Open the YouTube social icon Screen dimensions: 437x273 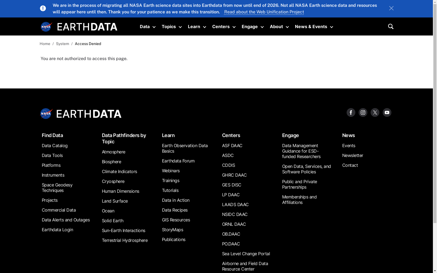click(387, 112)
